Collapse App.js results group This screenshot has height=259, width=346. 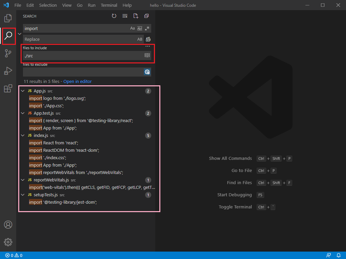(23, 91)
